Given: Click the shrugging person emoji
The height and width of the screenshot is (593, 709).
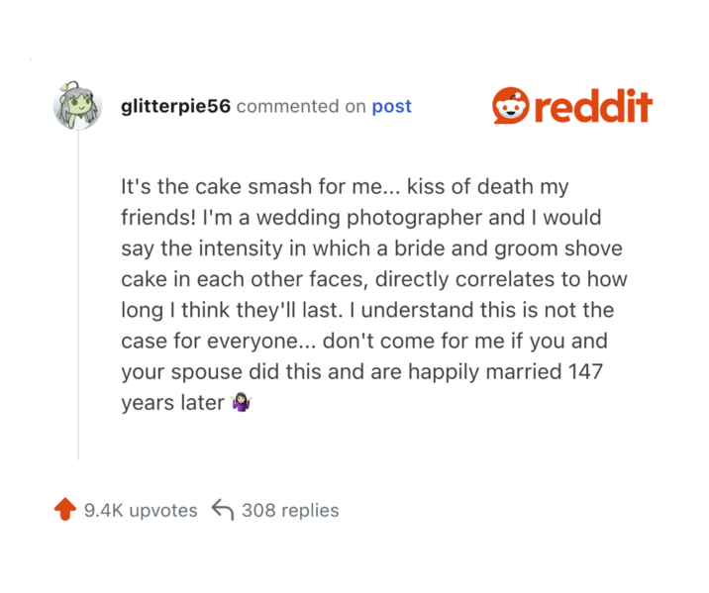Looking at the screenshot, I should tap(239, 404).
